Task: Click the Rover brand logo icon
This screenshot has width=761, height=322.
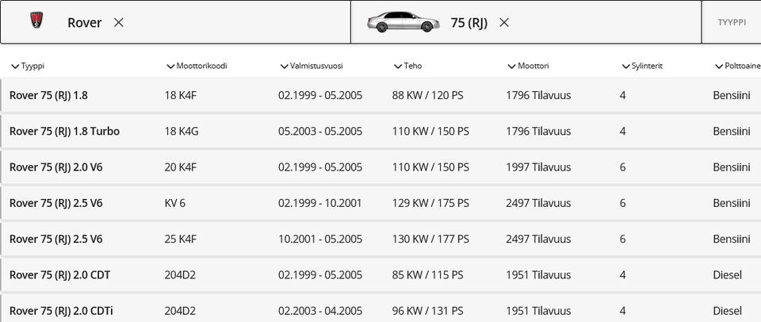Action: [x=37, y=21]
